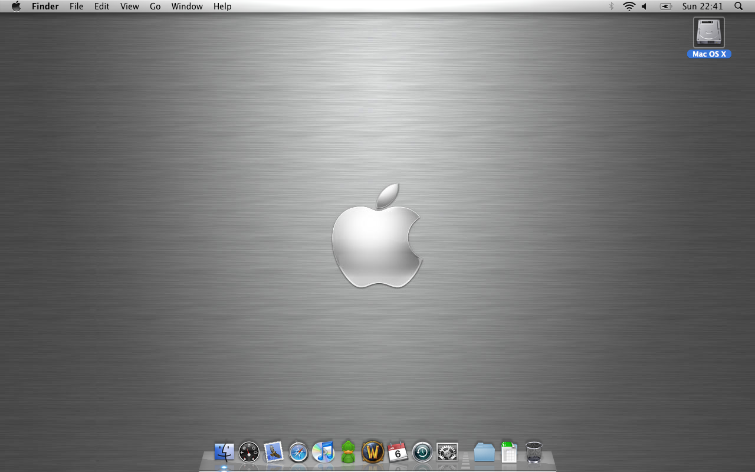Click the Sun 22:41 clock
This screenshot has height=472, width=755.
point(703,6)
